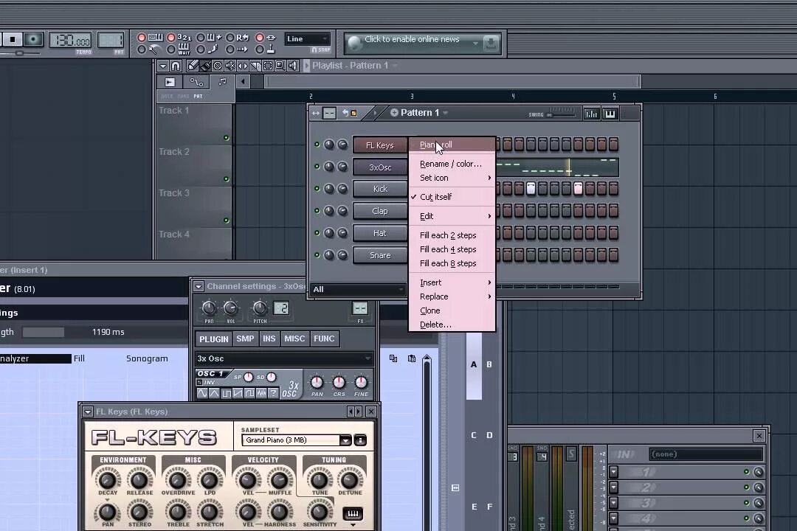Select Rename / color... menu entry
The height and width of the screenshot is (531, 797).
tap(452, 164)
